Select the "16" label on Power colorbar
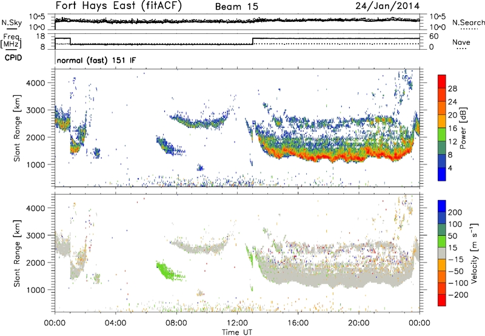Image resolution: width=485 pixels, height=336 pixels. point(452,128)
